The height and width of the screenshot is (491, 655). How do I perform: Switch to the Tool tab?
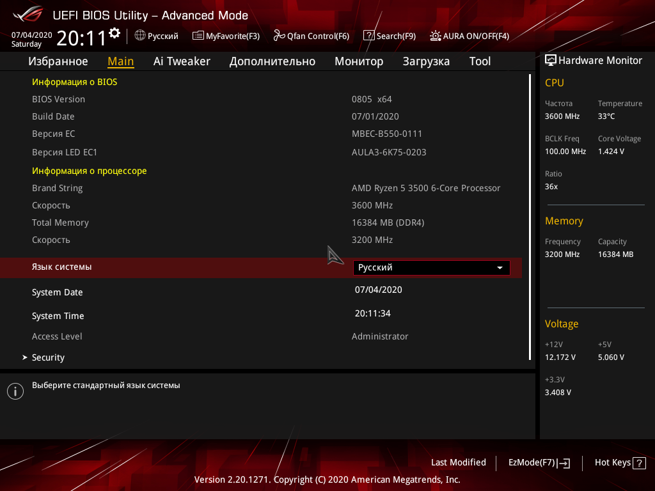click(x=480, y=61)
